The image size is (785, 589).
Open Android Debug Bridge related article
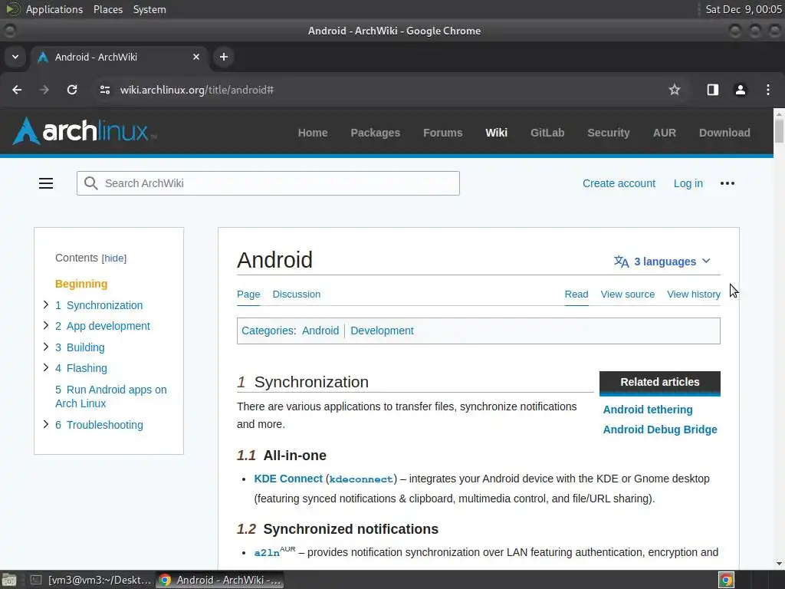[x=660, y=429]
